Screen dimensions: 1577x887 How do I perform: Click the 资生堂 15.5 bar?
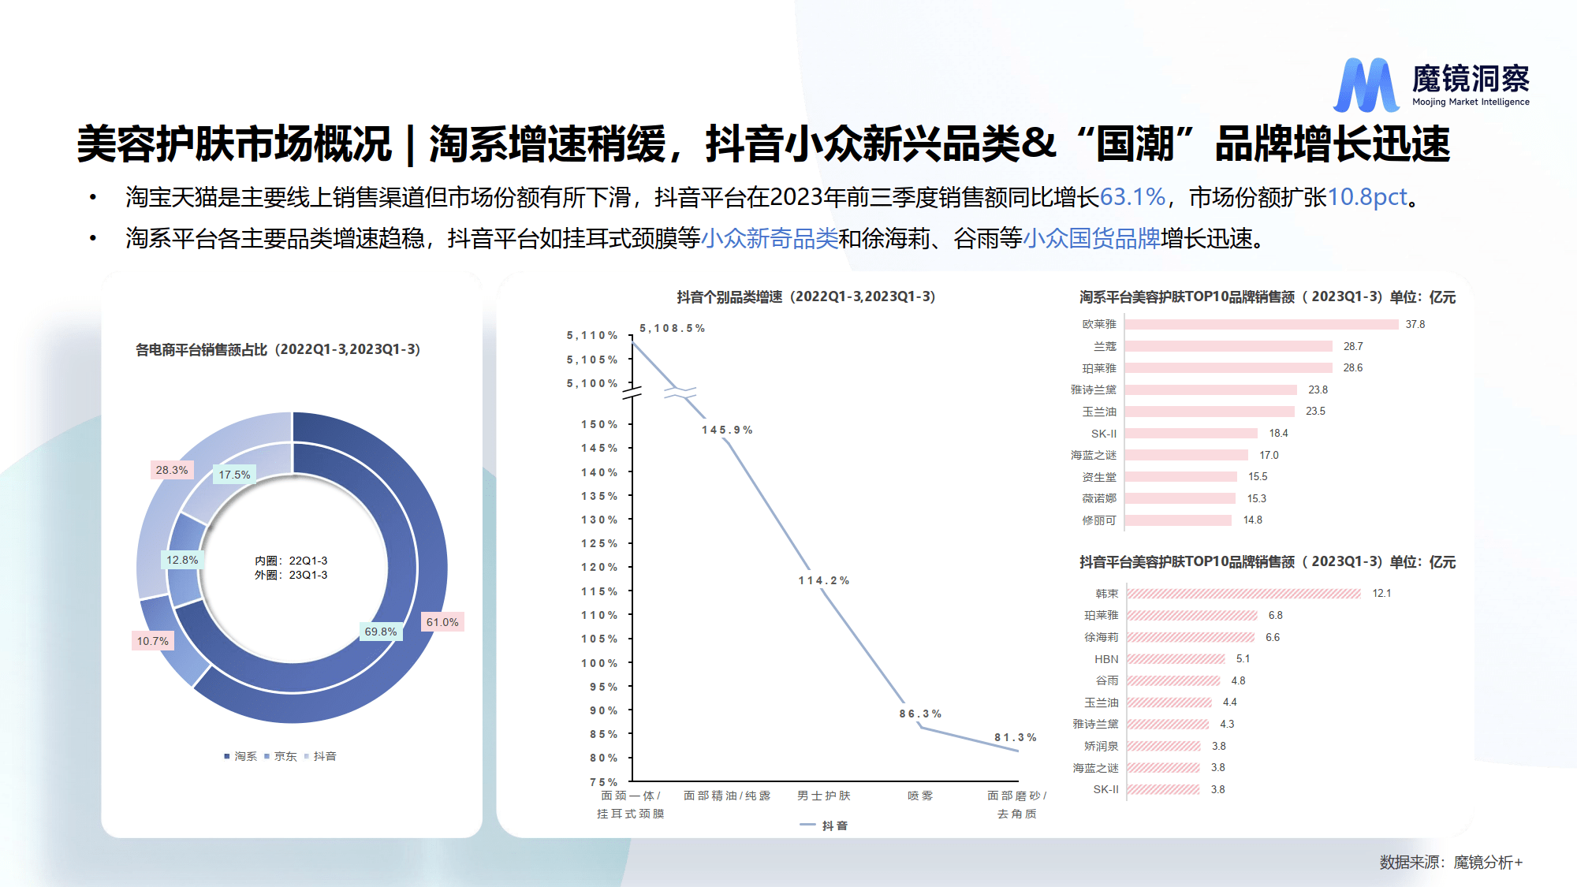[1181, 476]
